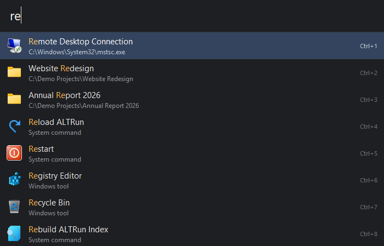Choose the Annual Report 2026 entry
Viewport: 384px width, 246px height.
click(x=192, y=99)
